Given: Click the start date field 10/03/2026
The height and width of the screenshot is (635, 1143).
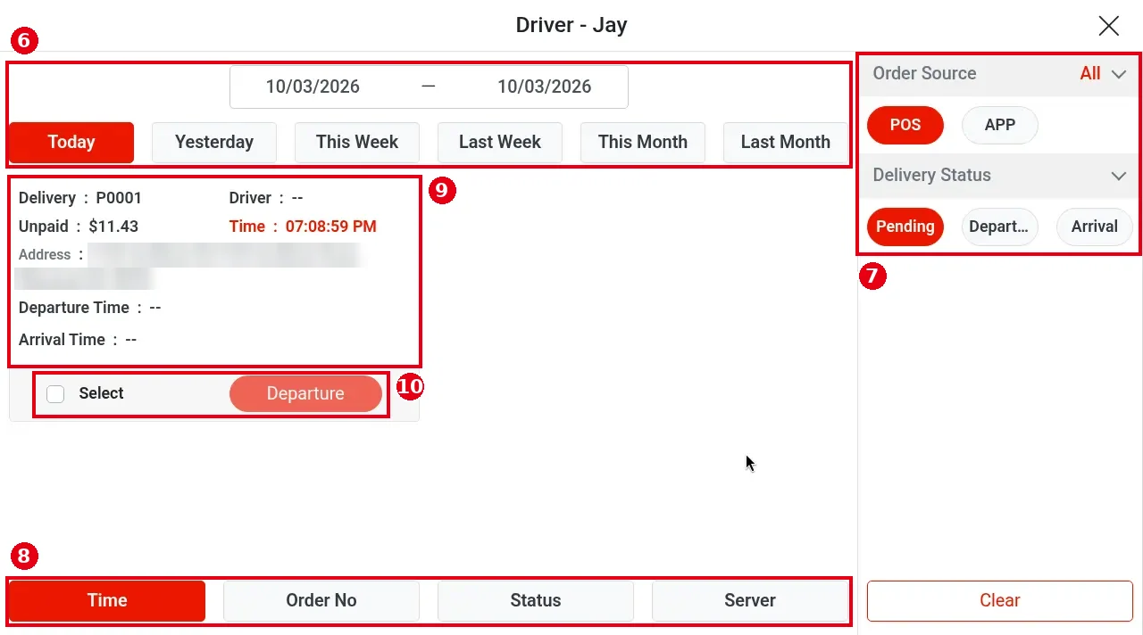Looking at the screenshot, I should pos(313,87).
